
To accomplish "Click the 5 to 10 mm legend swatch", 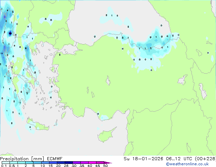I will [37, 163].
